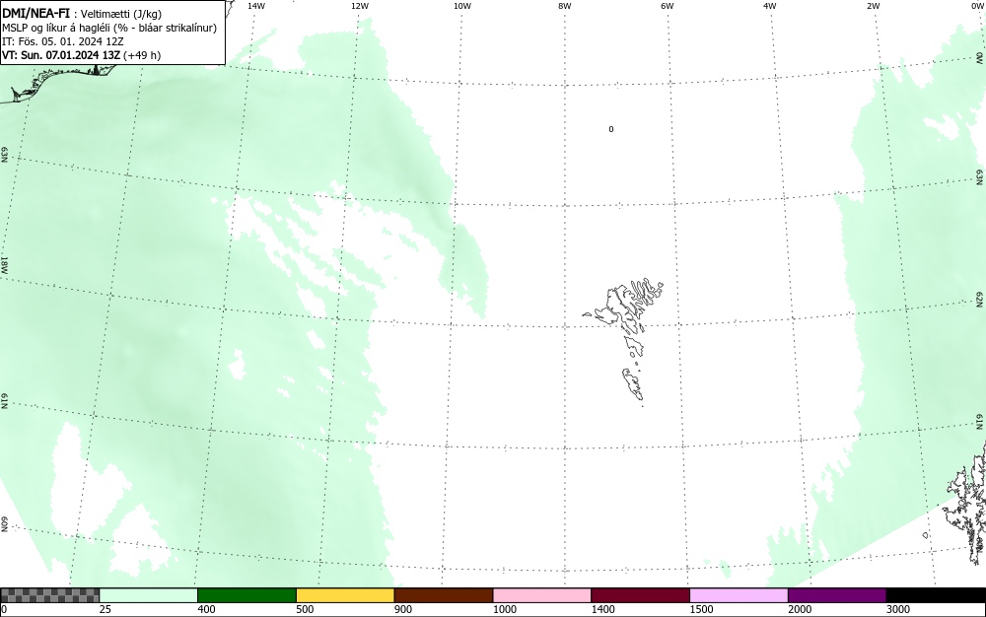Click the purple 2000–3000 legend swatch
Image resolution: width=986 pixels, height=617 pixels.
[837, 595]
